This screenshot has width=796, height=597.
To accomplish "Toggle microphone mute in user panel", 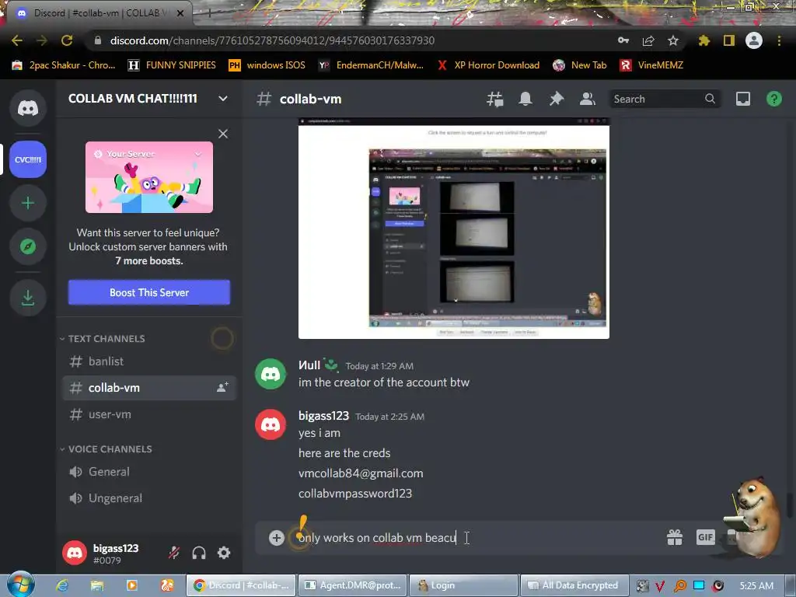I will pos(174,553).
